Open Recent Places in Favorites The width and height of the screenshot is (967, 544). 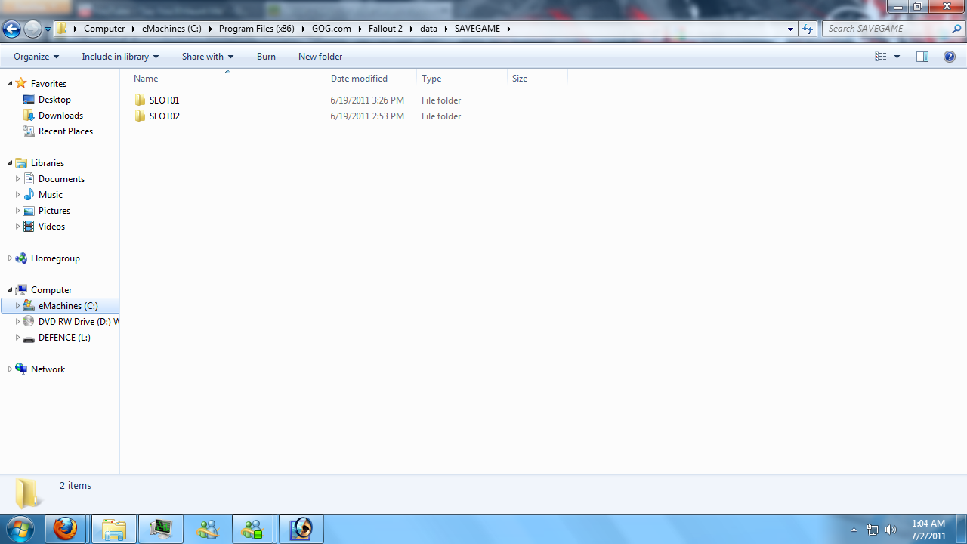click(x=66, y=131)
